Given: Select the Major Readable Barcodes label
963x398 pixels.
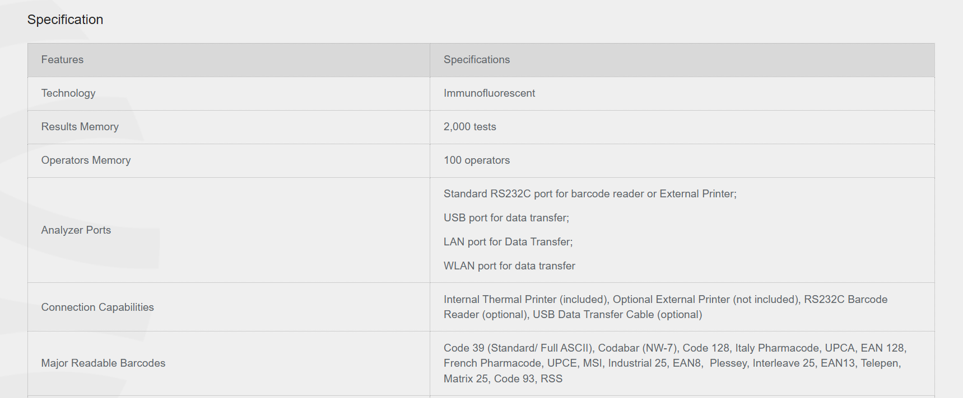Looking at the screenshot, I should (103, 363).
